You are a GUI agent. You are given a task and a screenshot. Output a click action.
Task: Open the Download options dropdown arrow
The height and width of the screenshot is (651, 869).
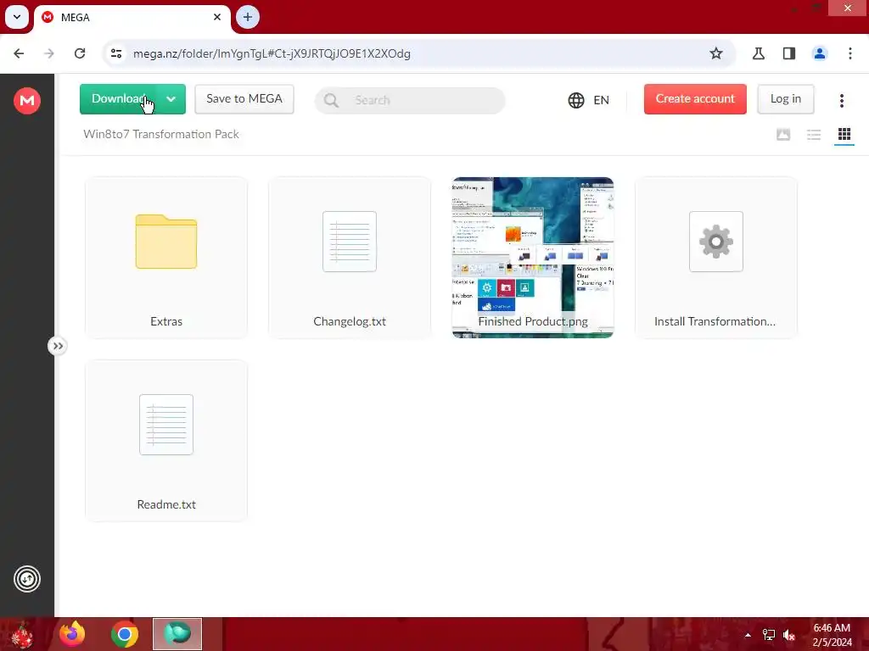point(171,99)
